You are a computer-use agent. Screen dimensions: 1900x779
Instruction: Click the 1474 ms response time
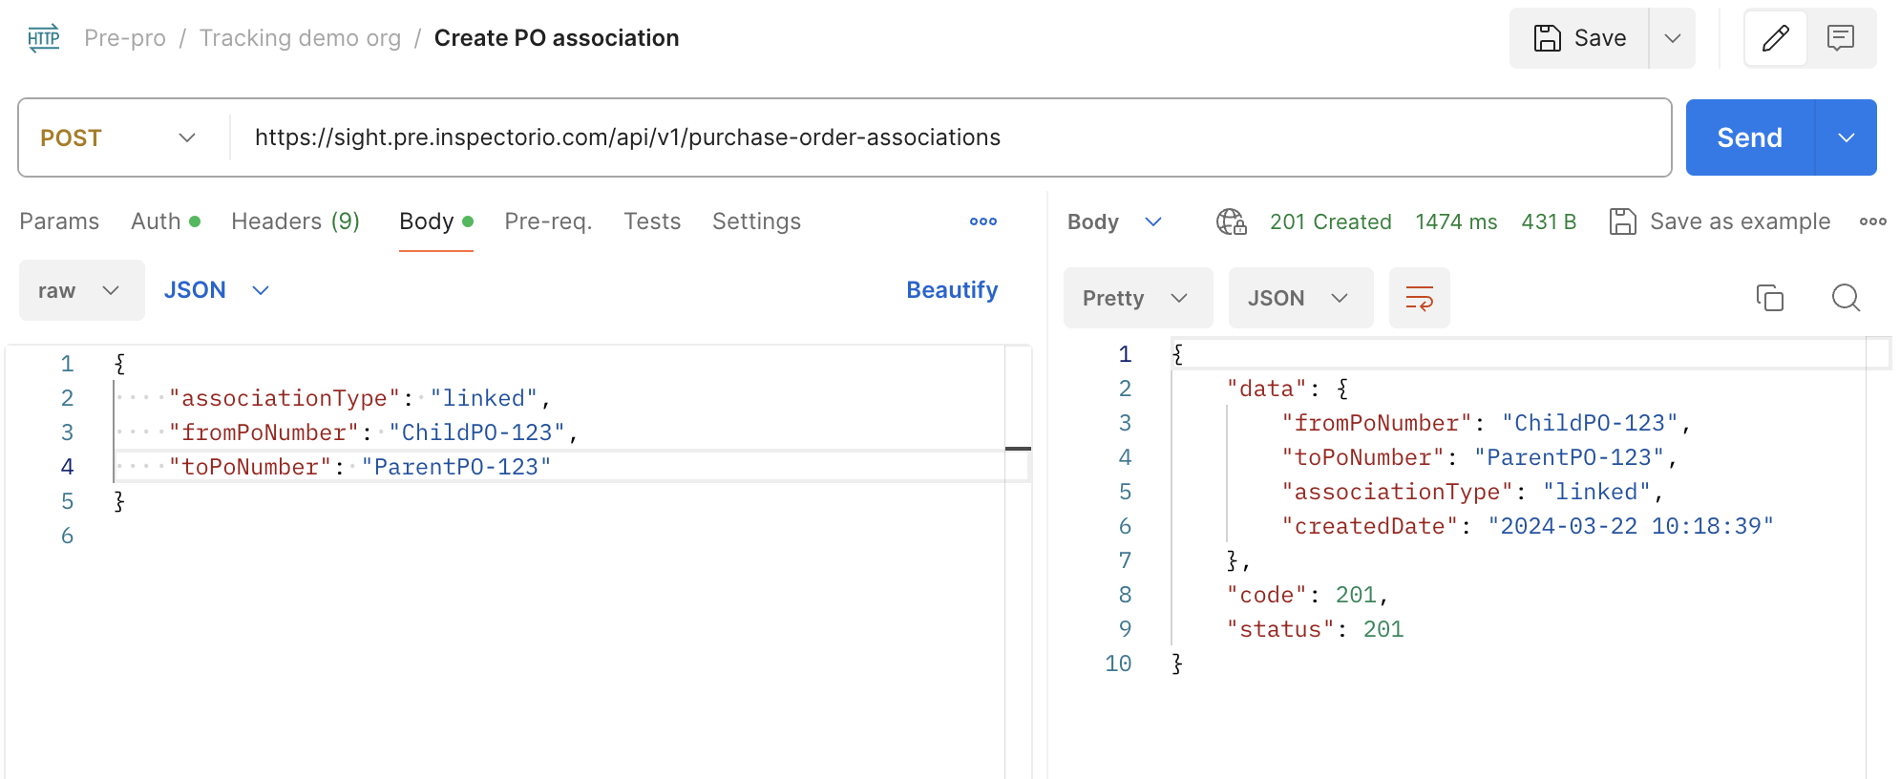click(x=1456, y=221)
